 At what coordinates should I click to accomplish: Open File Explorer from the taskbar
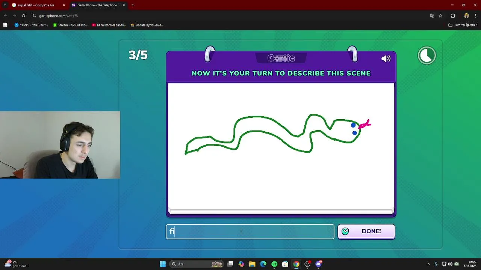252,264
